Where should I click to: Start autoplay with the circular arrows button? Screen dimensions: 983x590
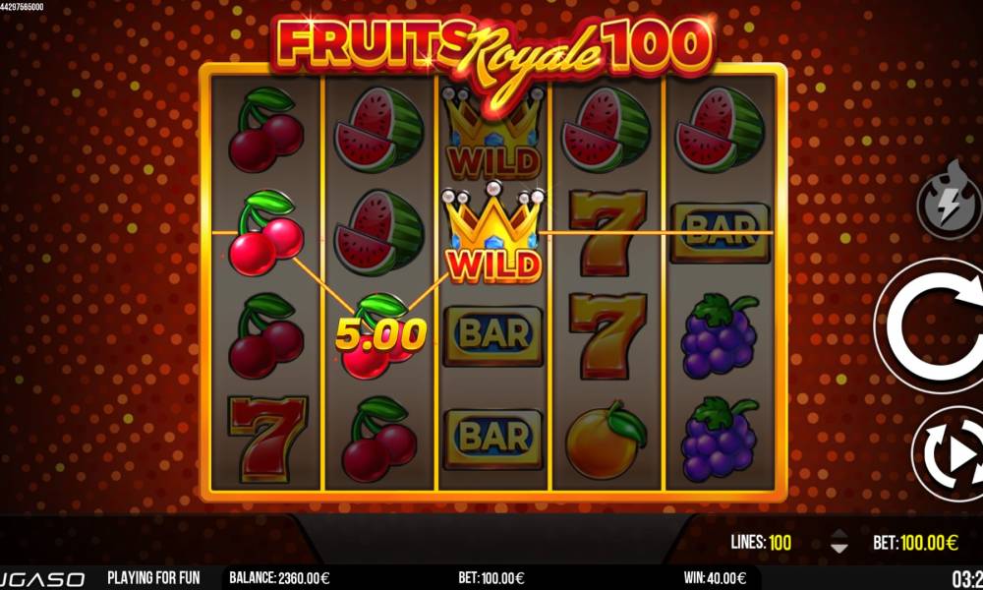point(950,454)
